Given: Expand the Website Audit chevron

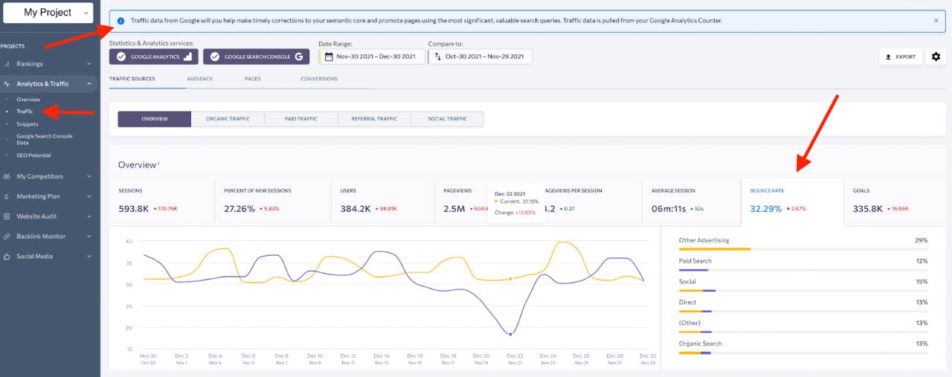Looking at the screenshot, I should tap(89, 216).
